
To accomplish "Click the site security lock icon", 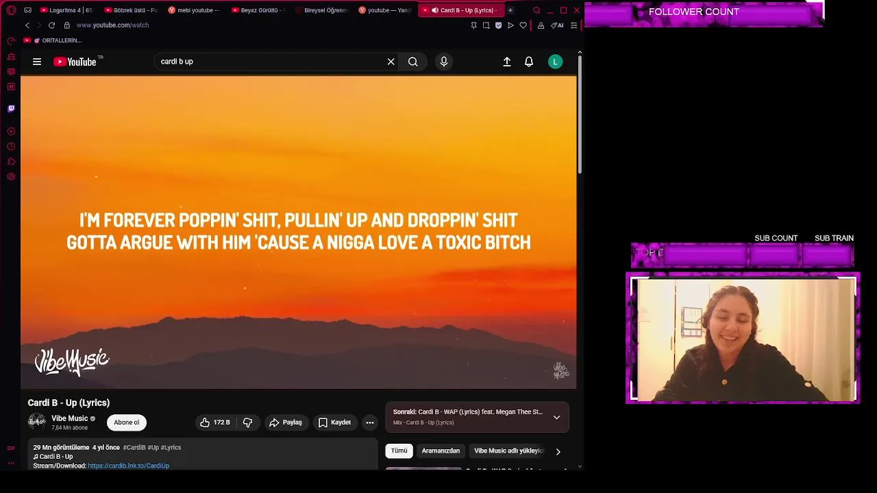I will coord(66,25).
